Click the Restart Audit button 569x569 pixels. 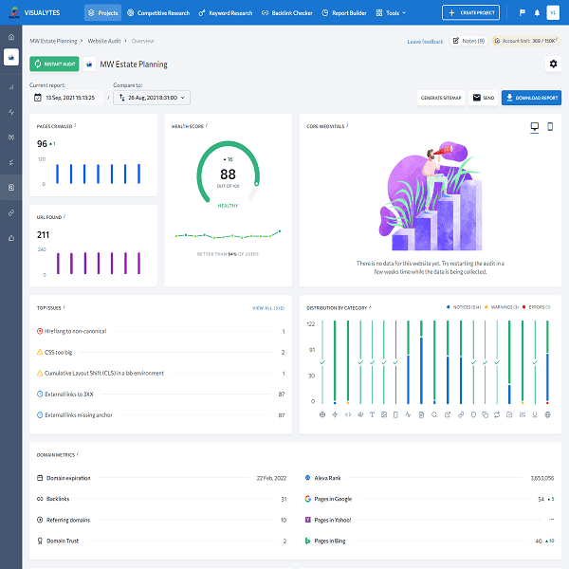click(54, 64)
